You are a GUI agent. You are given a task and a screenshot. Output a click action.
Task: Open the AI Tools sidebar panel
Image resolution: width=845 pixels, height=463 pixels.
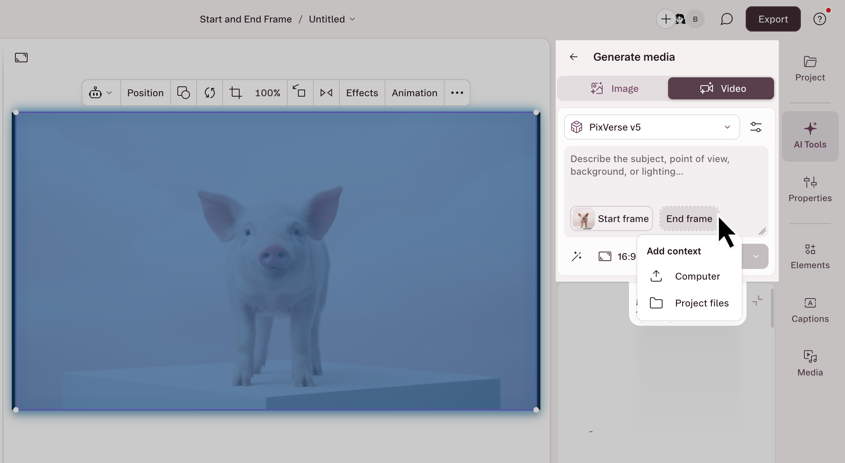[x=810, y=136]
